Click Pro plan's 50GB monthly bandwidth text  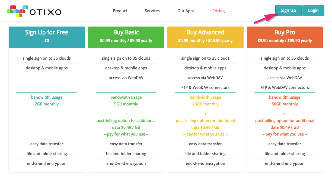click(x=285, y=104)
